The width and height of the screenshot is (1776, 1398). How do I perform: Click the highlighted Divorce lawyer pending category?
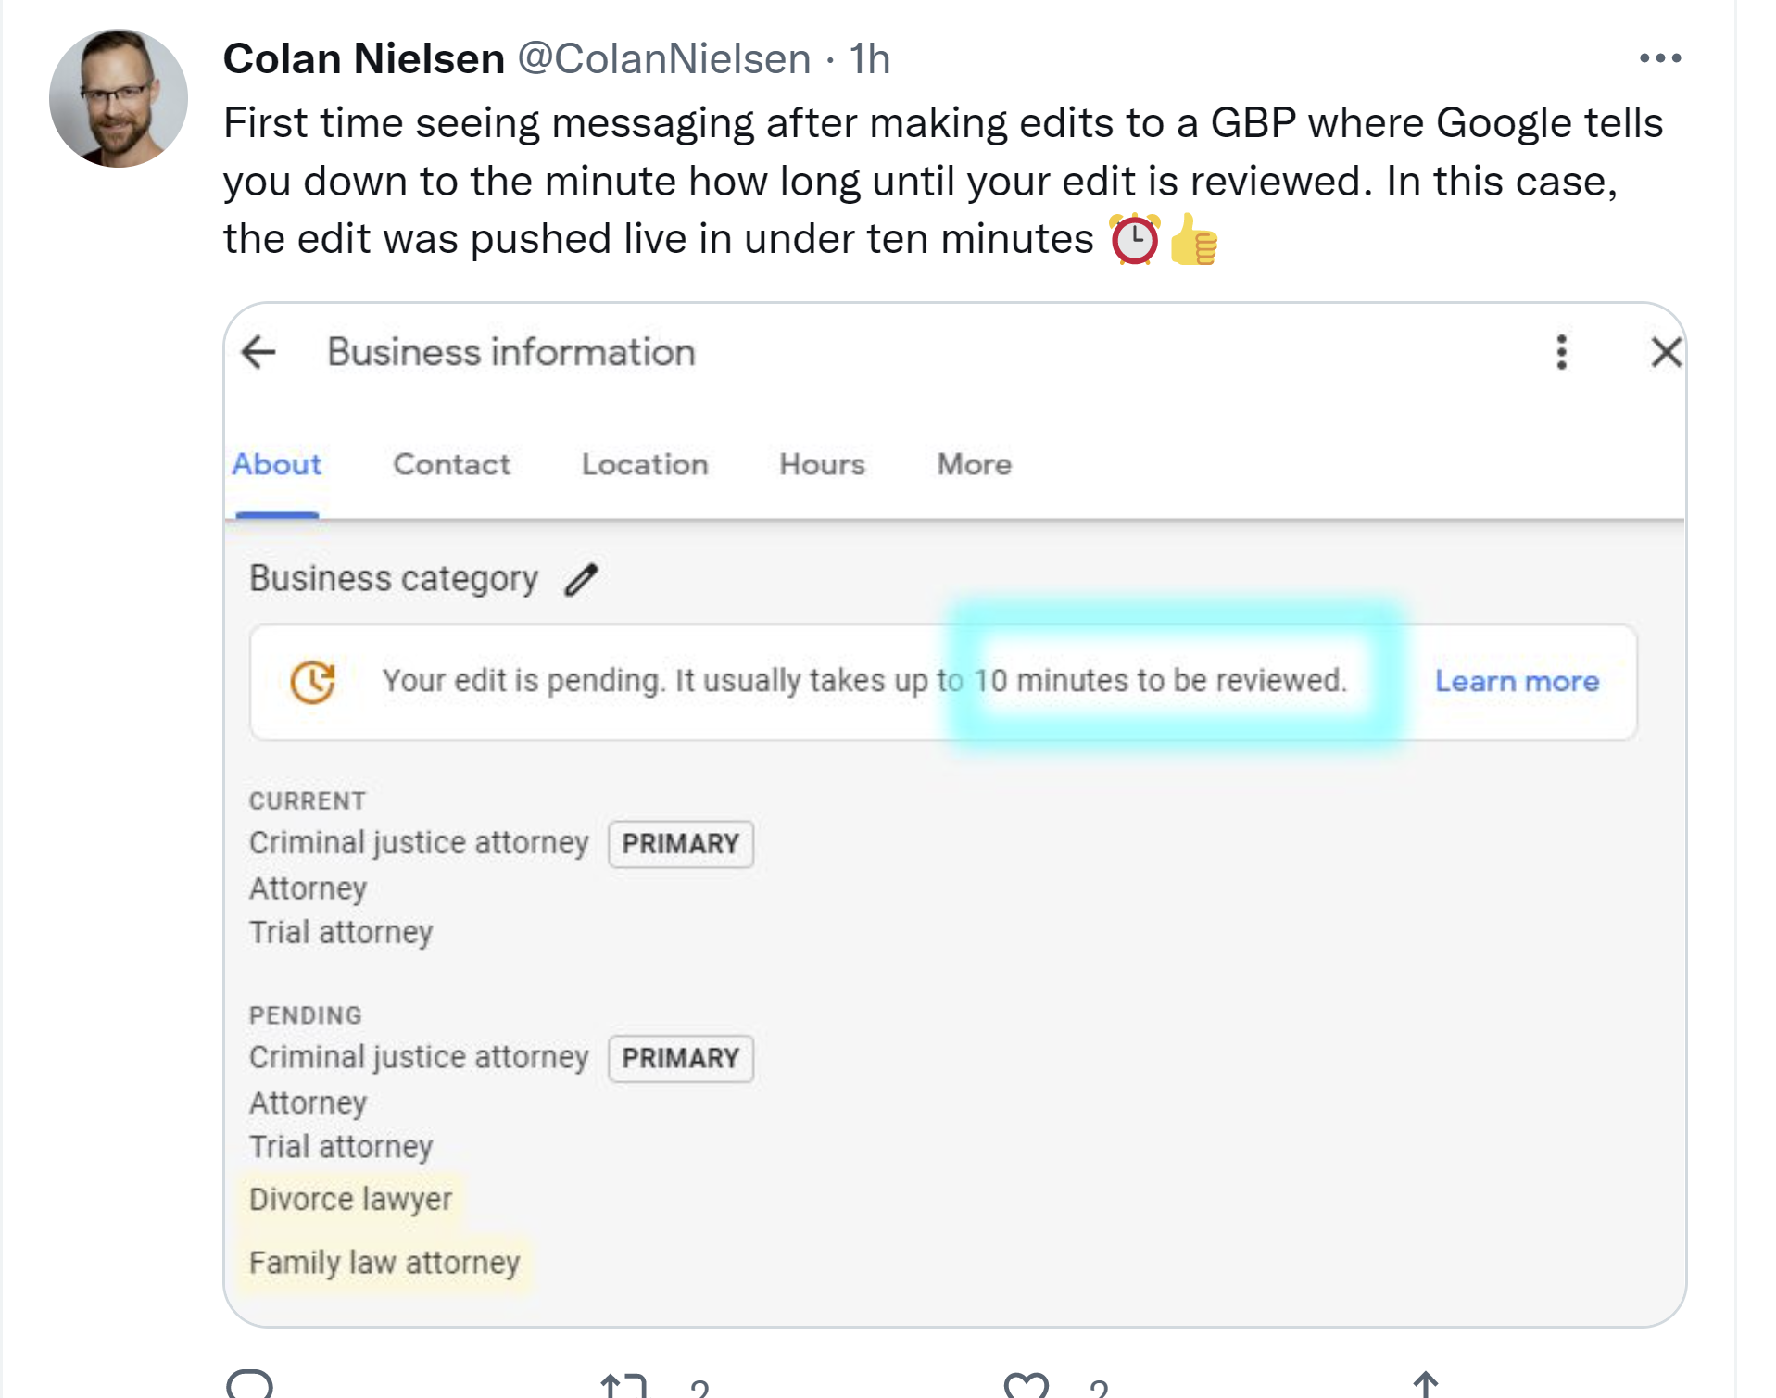(x=350, y=1200)
